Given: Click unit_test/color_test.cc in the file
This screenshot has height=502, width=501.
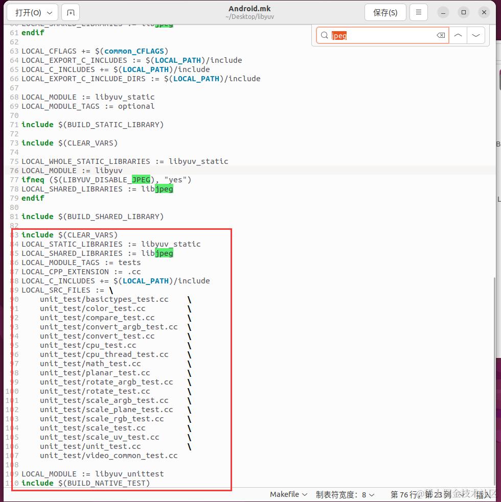Looking at the screenshot, I should [93, 308].
